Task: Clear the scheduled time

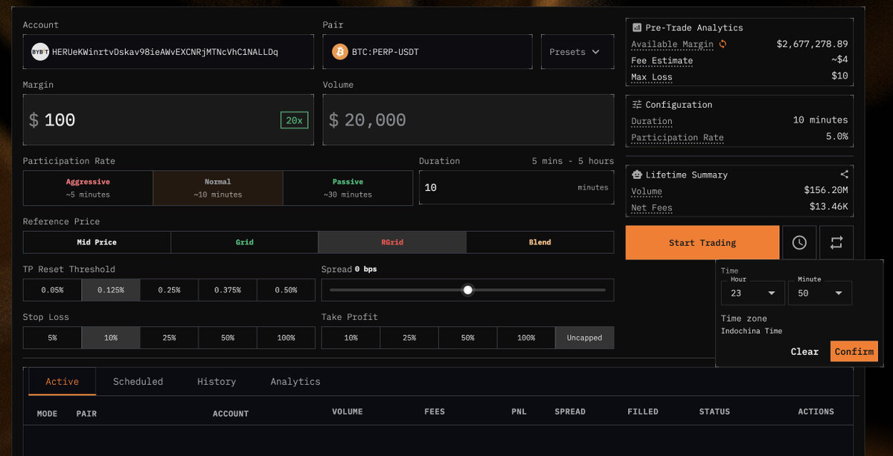Action: [804, 351]
